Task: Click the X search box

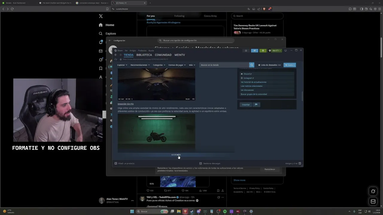Action: click(257, 16)
